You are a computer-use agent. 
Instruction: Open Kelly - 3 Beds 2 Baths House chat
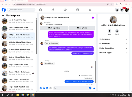pyautogui.click(x=18, y=29)
